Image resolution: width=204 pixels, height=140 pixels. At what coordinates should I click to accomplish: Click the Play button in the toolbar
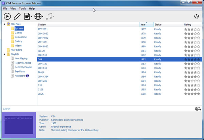click(x=7, y=16)
